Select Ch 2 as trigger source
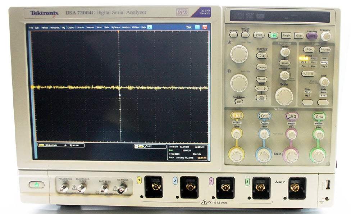The image size is (351, 214). click(x=313, y=58)
